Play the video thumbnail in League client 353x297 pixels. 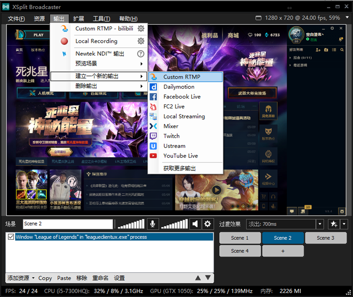point(217,190)
